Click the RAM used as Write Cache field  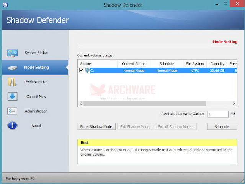218,114
